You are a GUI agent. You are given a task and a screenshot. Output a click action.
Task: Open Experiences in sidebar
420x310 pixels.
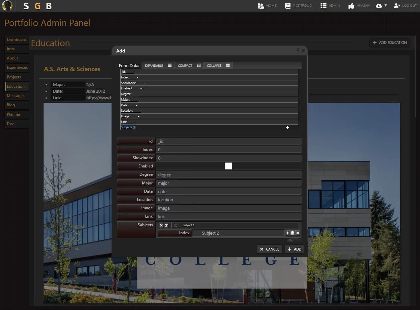tap(16, 67)
